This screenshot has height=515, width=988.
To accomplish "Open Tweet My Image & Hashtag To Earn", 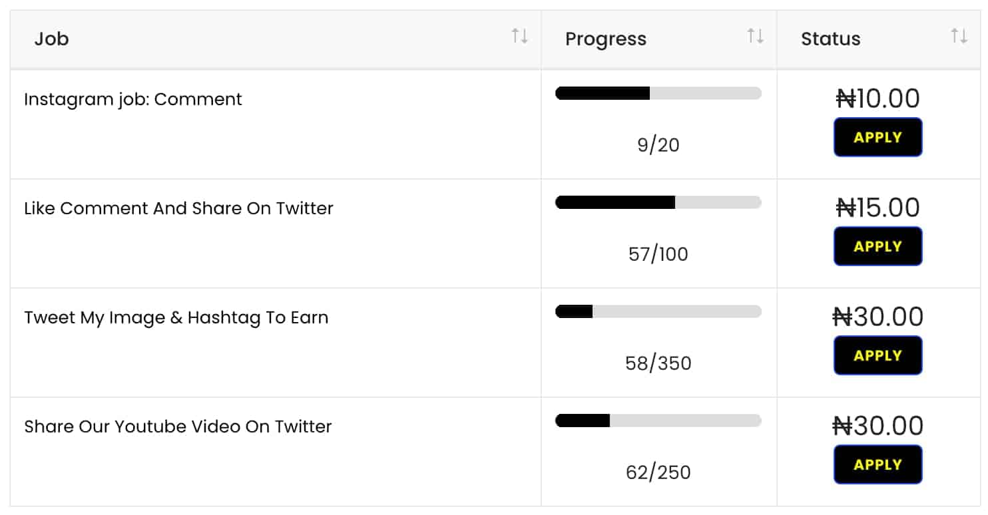I will (176, 318).
